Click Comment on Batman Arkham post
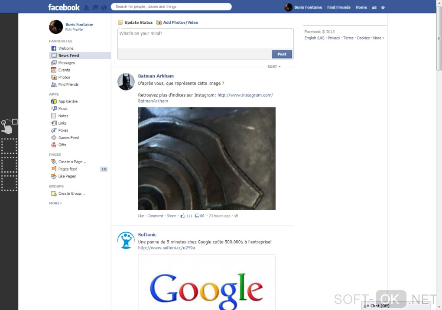This screenshot has width=442, height=310. coord(155,216)
